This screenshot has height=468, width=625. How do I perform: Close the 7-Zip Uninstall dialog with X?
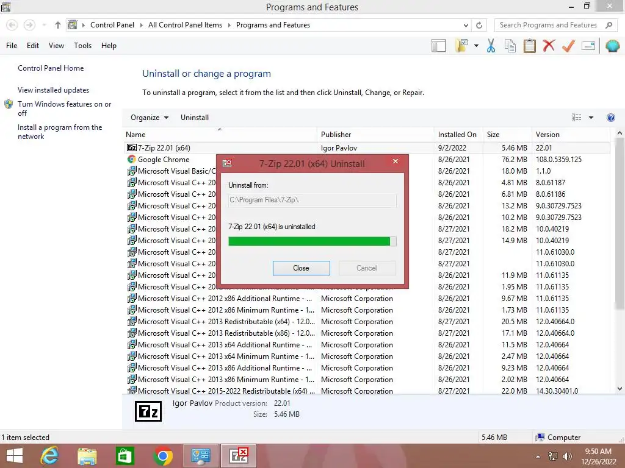point(396,161)
